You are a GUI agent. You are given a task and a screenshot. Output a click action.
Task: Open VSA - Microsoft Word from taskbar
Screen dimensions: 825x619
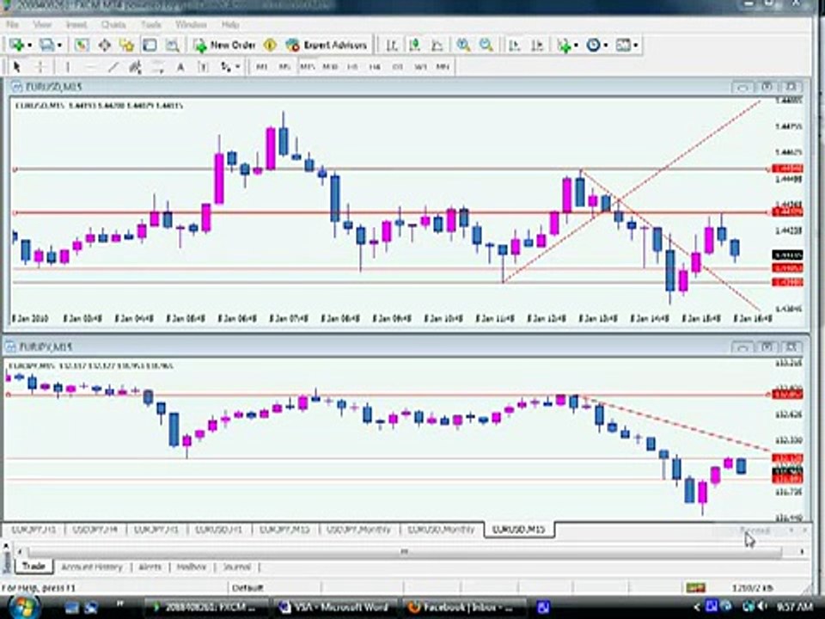pyautogui.click(x=335, y=608)
